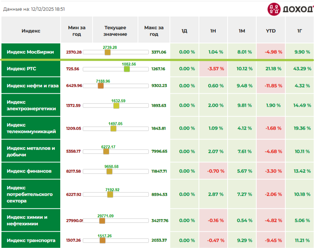
Task: Click электроэнергетики slider marker 1632.59
Action: pyautogui.click(x=117, y=106)
